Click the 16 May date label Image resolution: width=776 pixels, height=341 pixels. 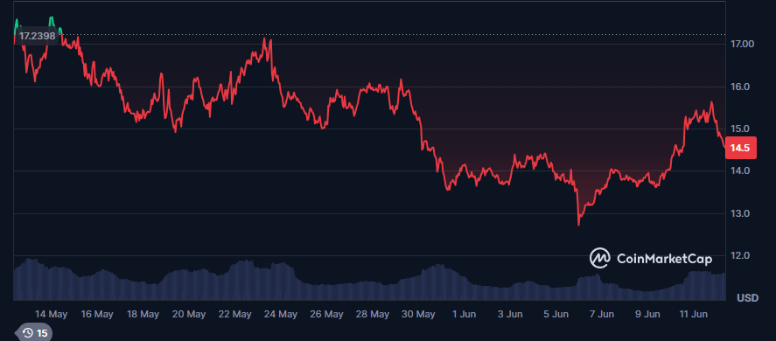coord(96,314)
